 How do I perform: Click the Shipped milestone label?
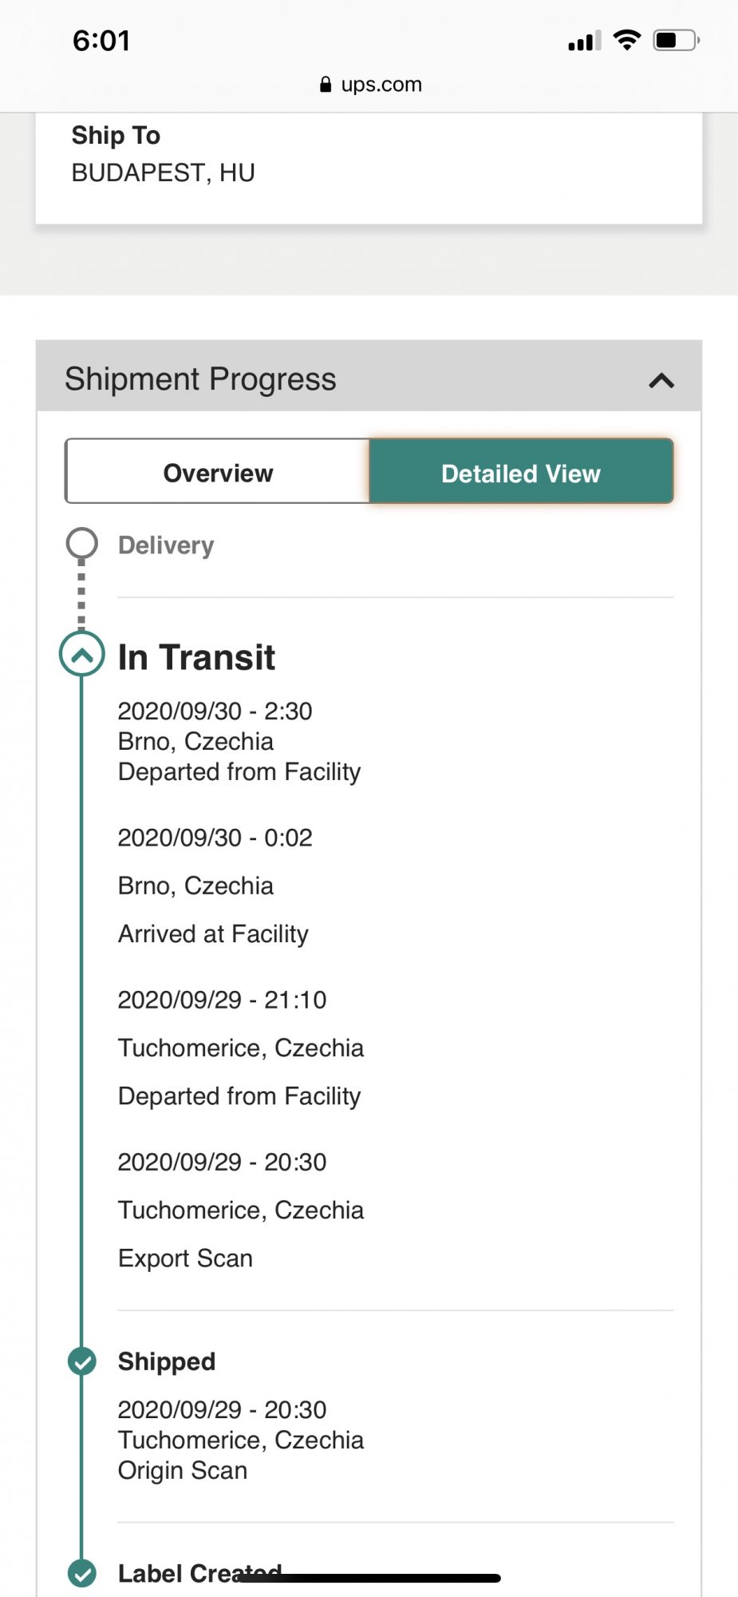[x=167, y=1361]
